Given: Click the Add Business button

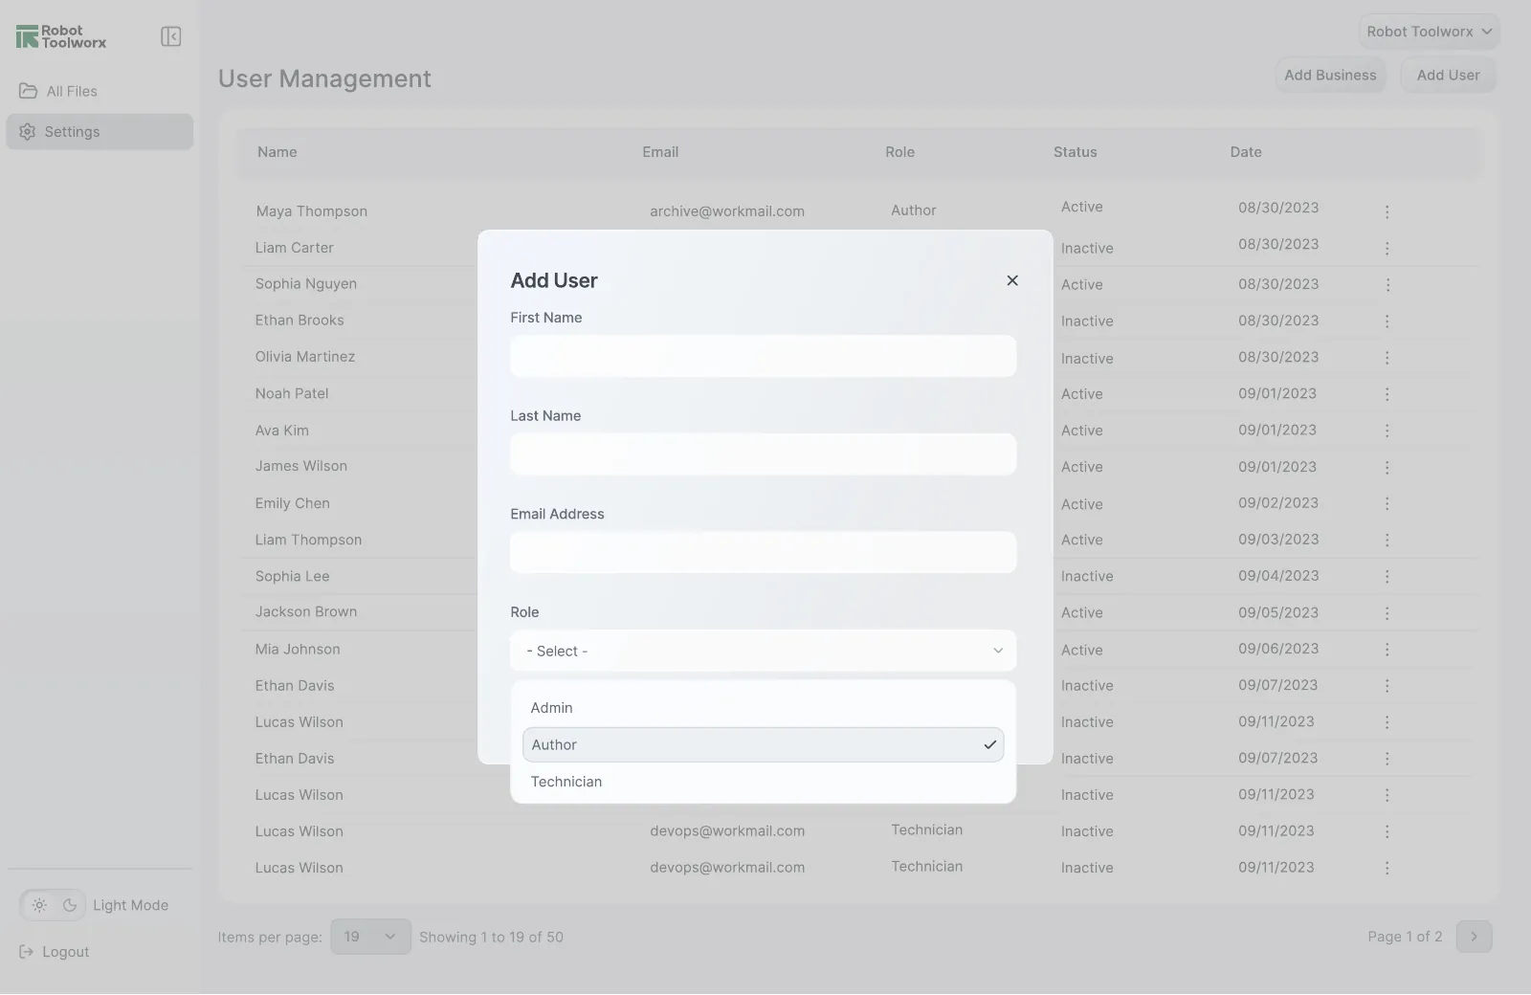Looking at the screenshot, I should (x=1330, y=75).
